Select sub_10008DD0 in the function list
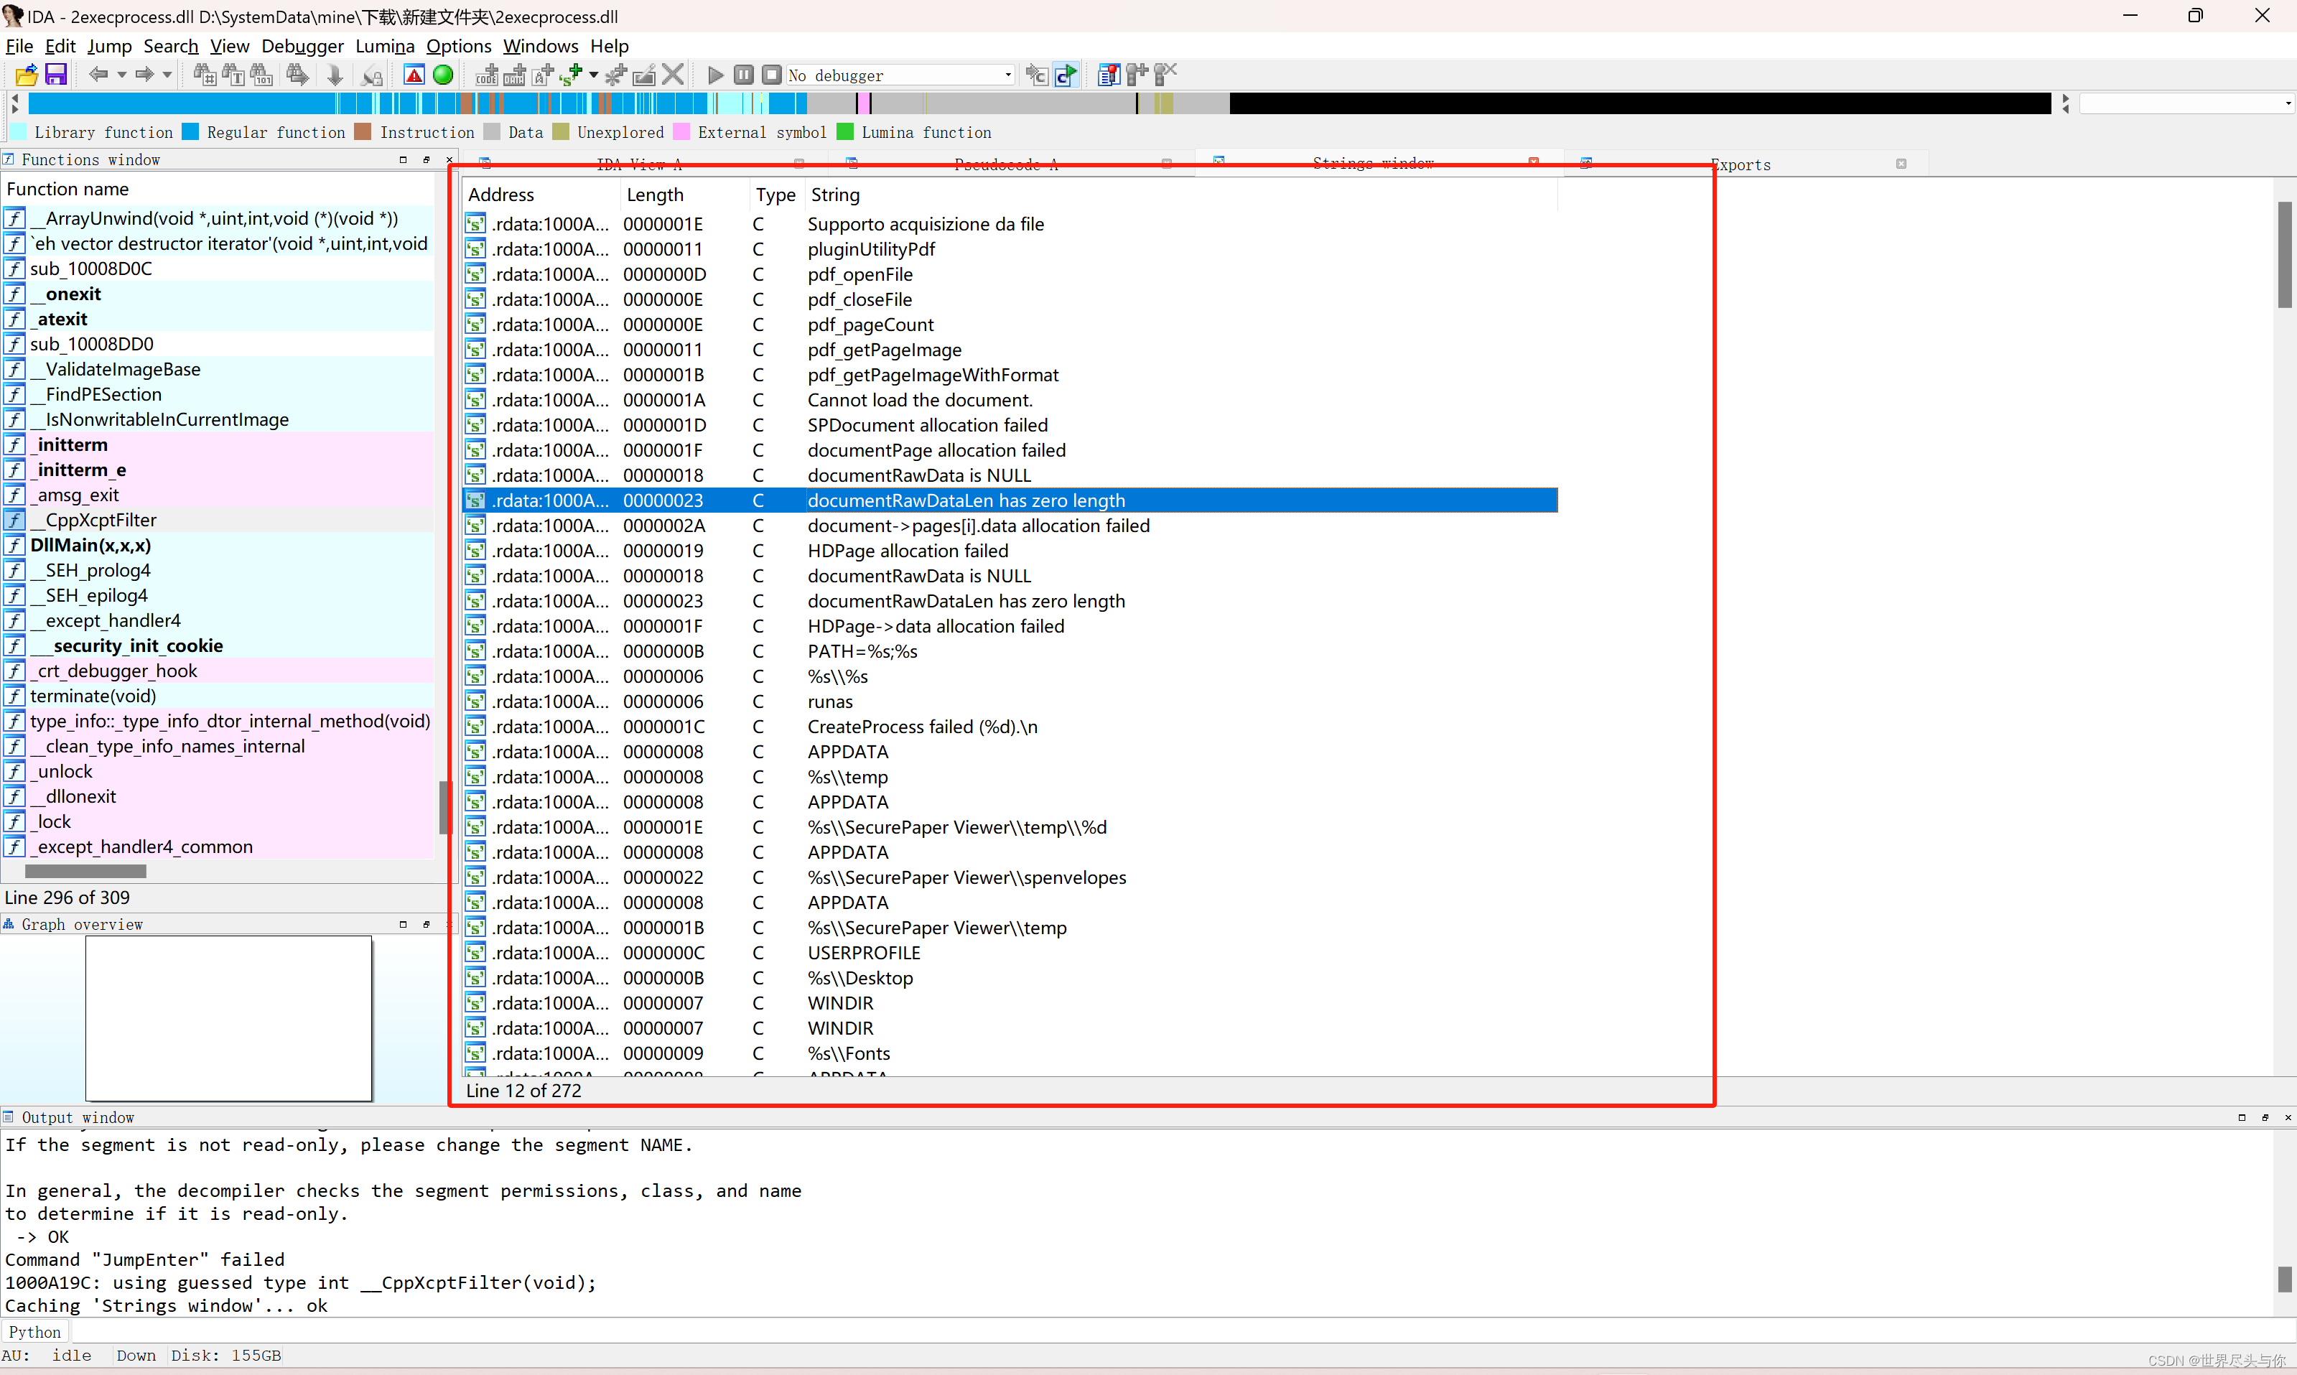 (x=218, y=344)
